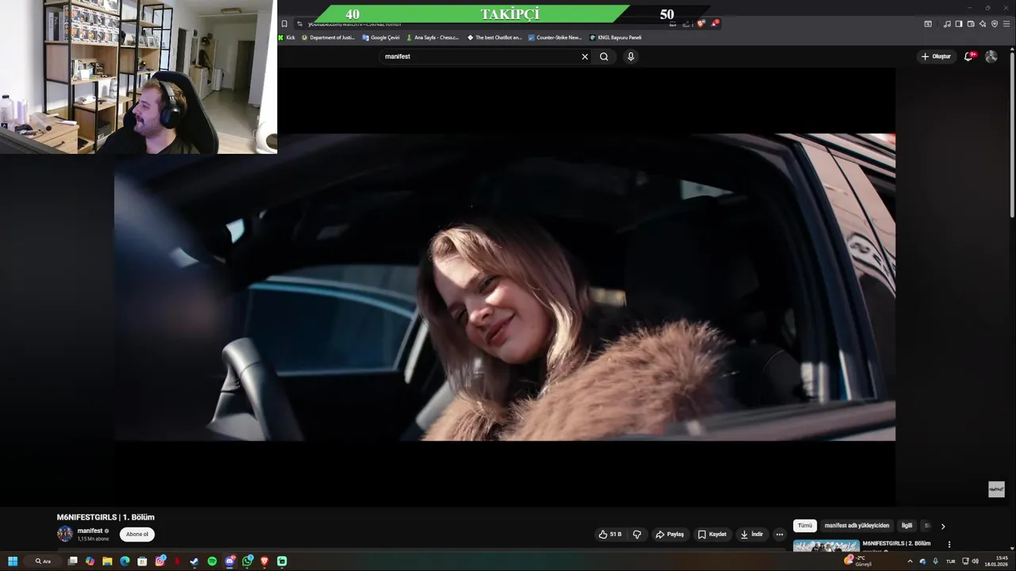Open Task View on taskbar
1016x571 pixels.
(x=72, y=561)
